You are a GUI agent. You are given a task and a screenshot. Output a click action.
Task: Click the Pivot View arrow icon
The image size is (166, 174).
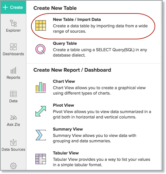(x=40, y=111)
